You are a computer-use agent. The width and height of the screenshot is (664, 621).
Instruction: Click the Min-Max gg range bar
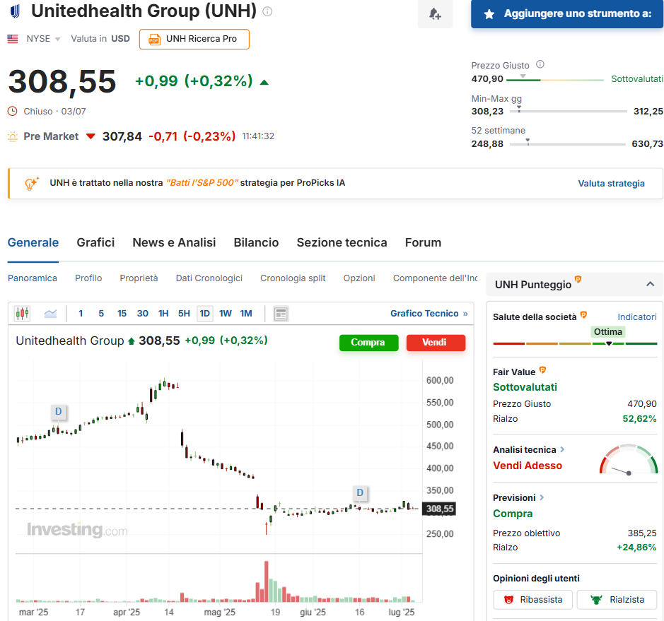click(569, 111)
